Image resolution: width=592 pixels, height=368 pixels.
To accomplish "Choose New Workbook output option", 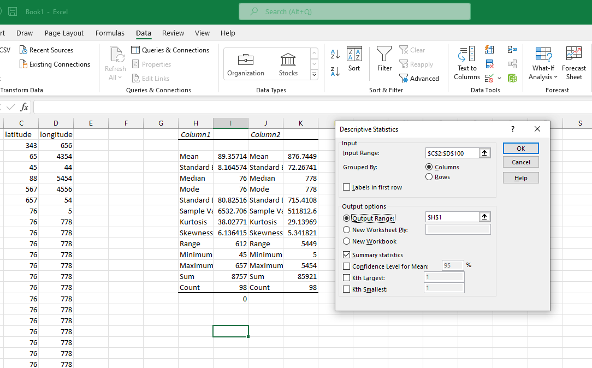I will point(347,241).
